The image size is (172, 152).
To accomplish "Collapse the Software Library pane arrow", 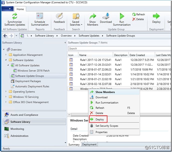I will click(65, 43).
